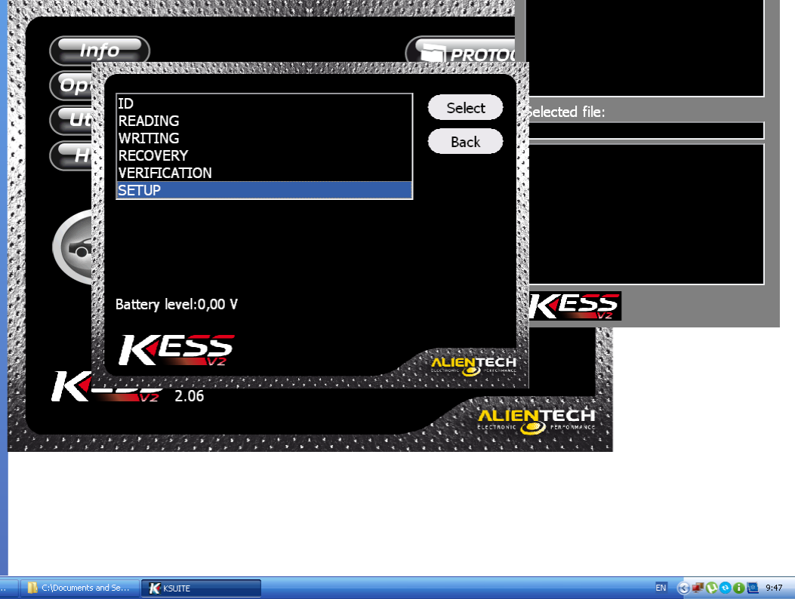795x599 pixels.
Task: Click the Battery level:0,00 V text
Action: [x=177, y=305]
